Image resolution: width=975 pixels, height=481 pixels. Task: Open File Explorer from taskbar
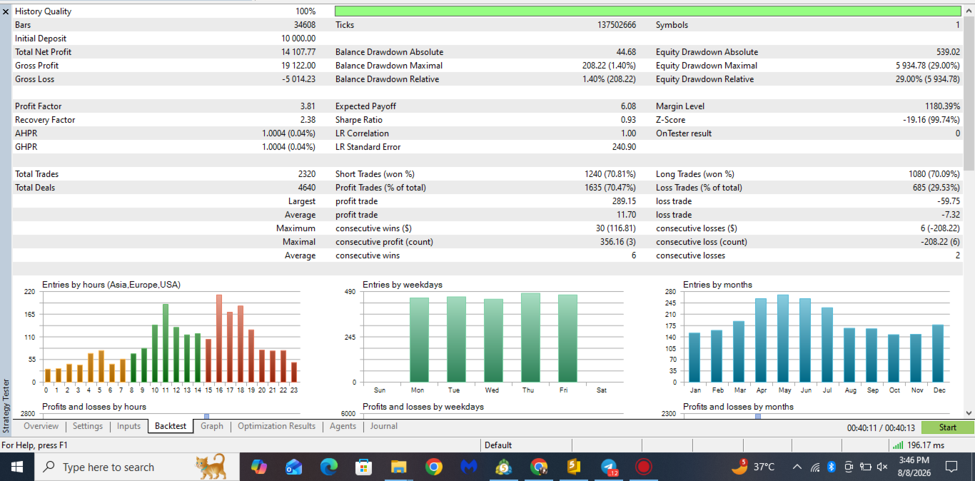tap(398, 467)
